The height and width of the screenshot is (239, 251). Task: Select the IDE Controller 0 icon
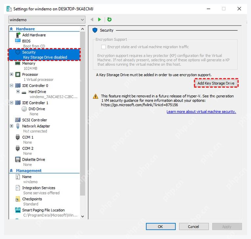[x=18, y=86]
